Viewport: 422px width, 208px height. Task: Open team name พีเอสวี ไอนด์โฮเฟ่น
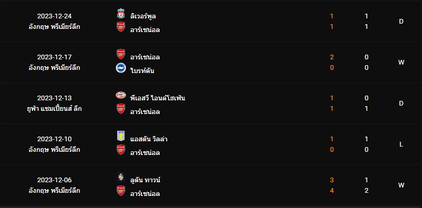158,98
